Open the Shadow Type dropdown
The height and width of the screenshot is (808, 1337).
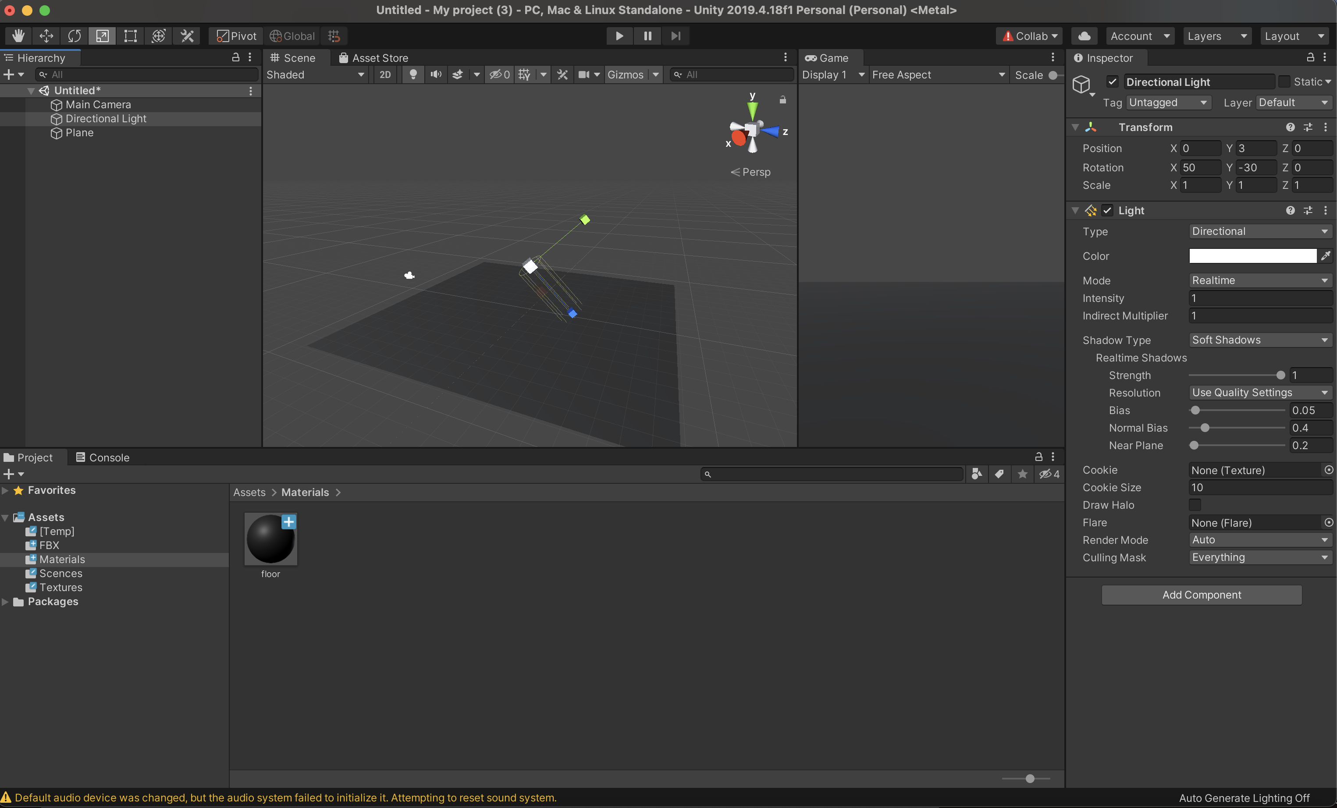coord(1259,340)
